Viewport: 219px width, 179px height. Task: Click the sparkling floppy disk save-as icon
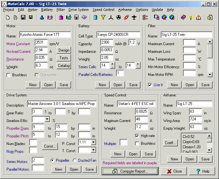click(x=31, y=17)
